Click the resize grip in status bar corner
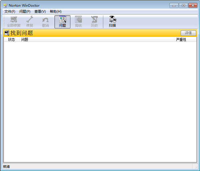200x171 pixels. [196, 167]
